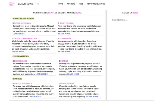Click LEARN MORE in Newsletters paragraph
163x101 pixels.
[92, 97]
